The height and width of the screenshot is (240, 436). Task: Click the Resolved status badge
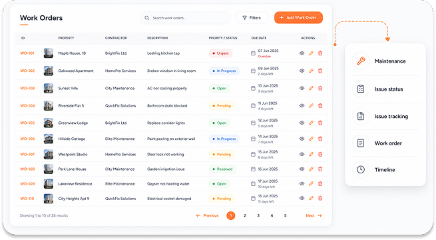[222, 169]
